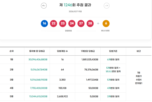Click total prize 13,044,610,000원
Image resolution: width=152 pixels, height=102 pixels.
38,96
